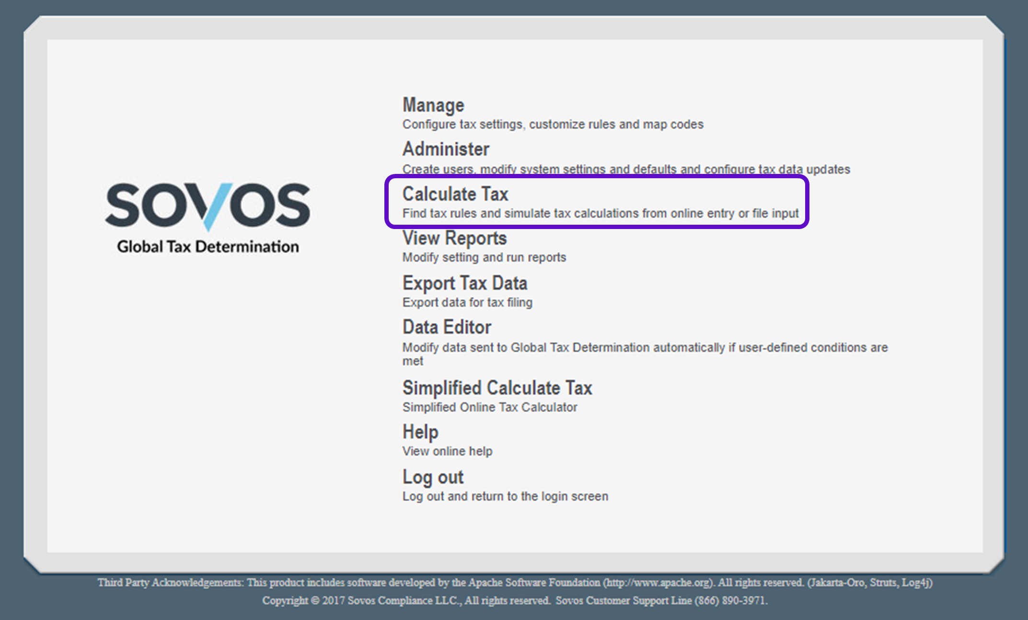
Task: Click 'Find tax rules and simulate' description
Action: pyautogui.click(x=600, y=214)
